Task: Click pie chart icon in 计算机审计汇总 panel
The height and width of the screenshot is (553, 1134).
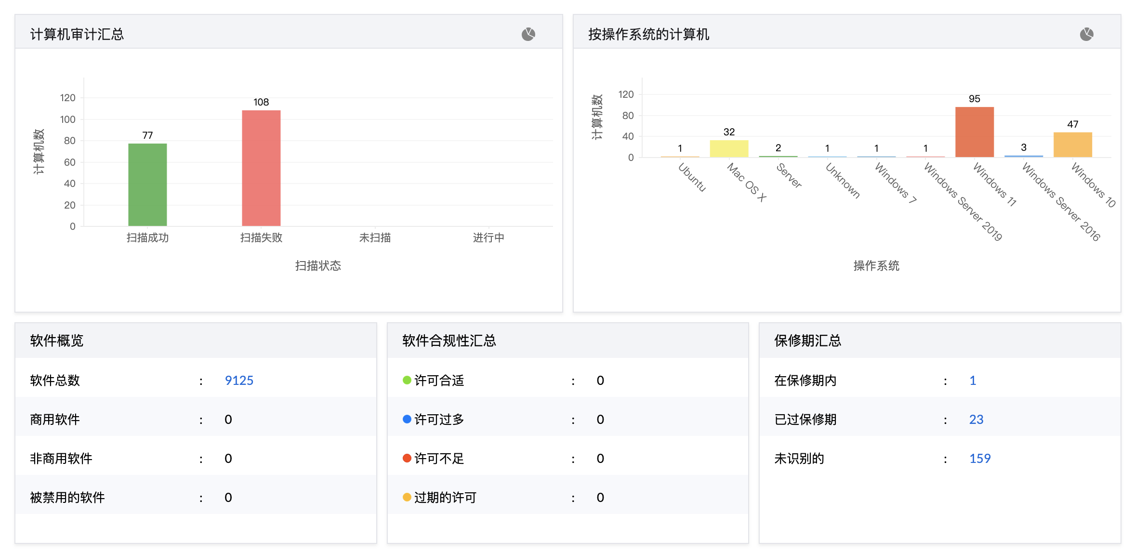Action: (x=528, y=34)
